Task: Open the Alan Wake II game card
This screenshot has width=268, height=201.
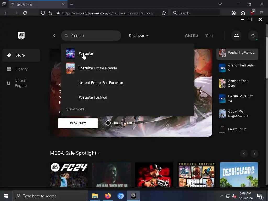Action: point(111,174)
